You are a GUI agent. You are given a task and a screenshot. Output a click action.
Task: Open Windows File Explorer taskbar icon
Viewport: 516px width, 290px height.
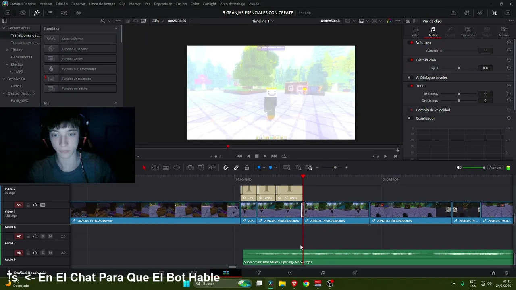pyautogui.click(x=282, y=284)
